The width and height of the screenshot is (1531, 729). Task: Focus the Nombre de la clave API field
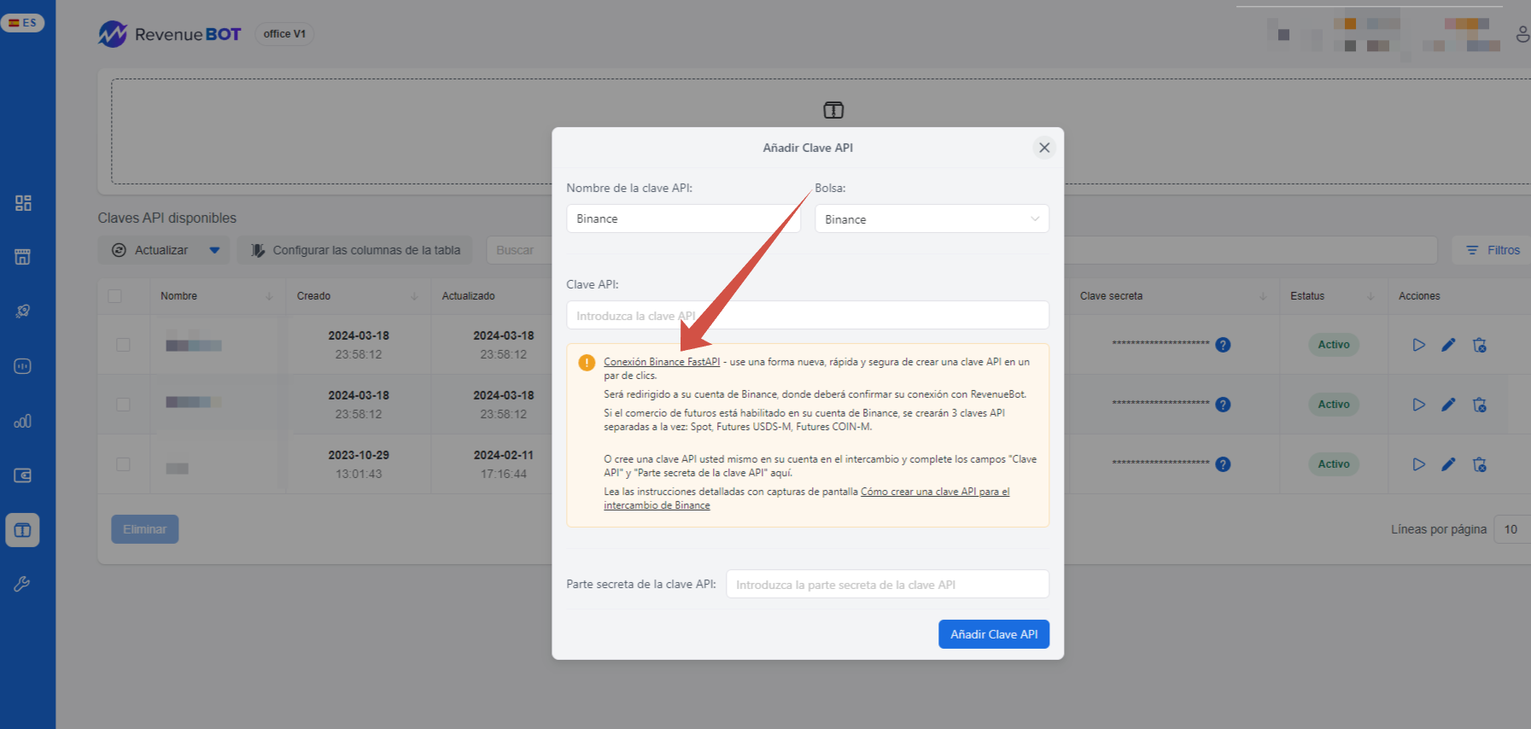[683, 219]
